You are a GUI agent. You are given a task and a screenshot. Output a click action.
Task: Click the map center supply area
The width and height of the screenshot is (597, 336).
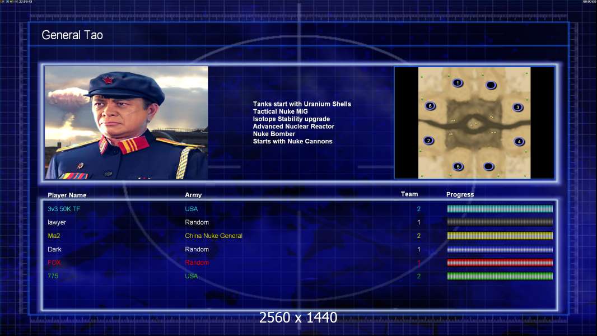click(473, 124)
